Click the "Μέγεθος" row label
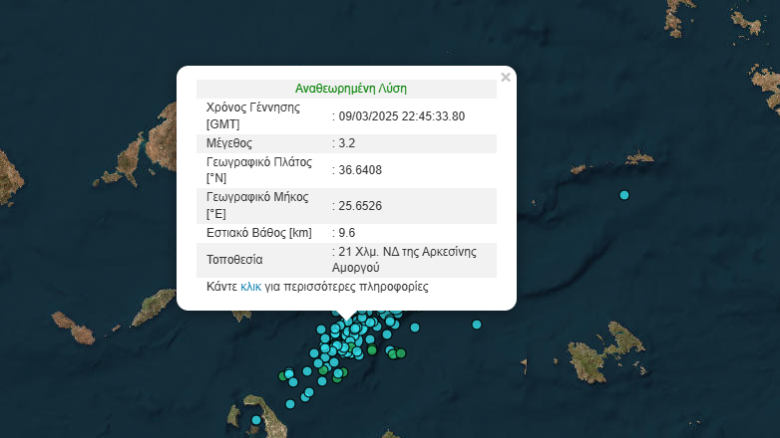Screen dimensions: 780x438 coord(230,143)
